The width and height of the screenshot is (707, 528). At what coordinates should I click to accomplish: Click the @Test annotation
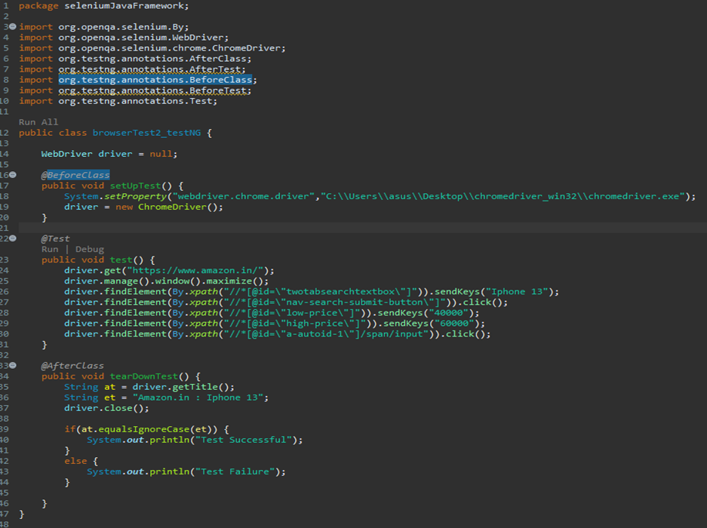[x=56, y=238]
